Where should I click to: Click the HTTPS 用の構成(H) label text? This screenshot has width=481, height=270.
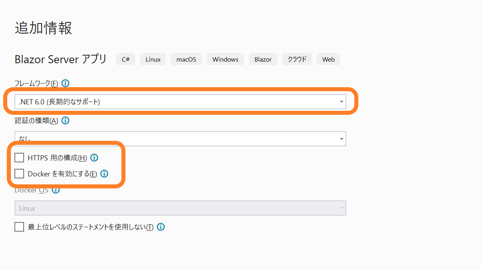(x=57, y=158)
